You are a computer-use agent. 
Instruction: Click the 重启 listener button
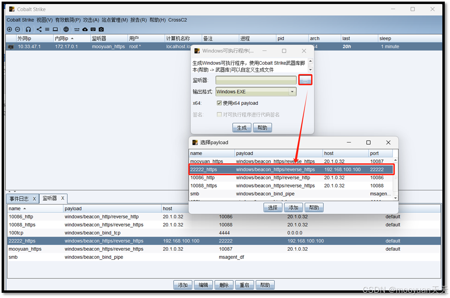point(245,285)
